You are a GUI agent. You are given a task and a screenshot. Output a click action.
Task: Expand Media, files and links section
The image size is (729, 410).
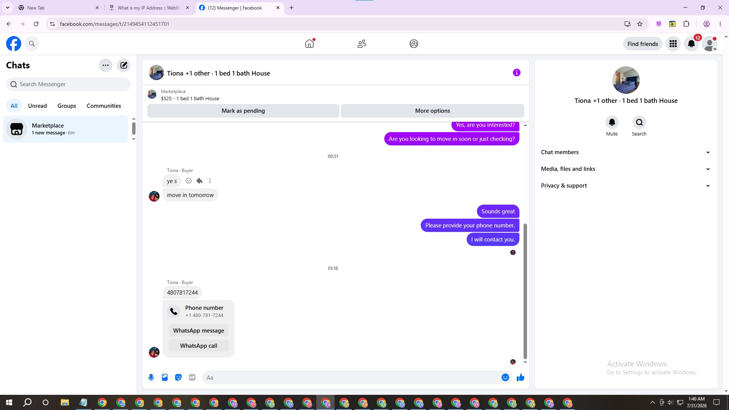tap(626, 169)
